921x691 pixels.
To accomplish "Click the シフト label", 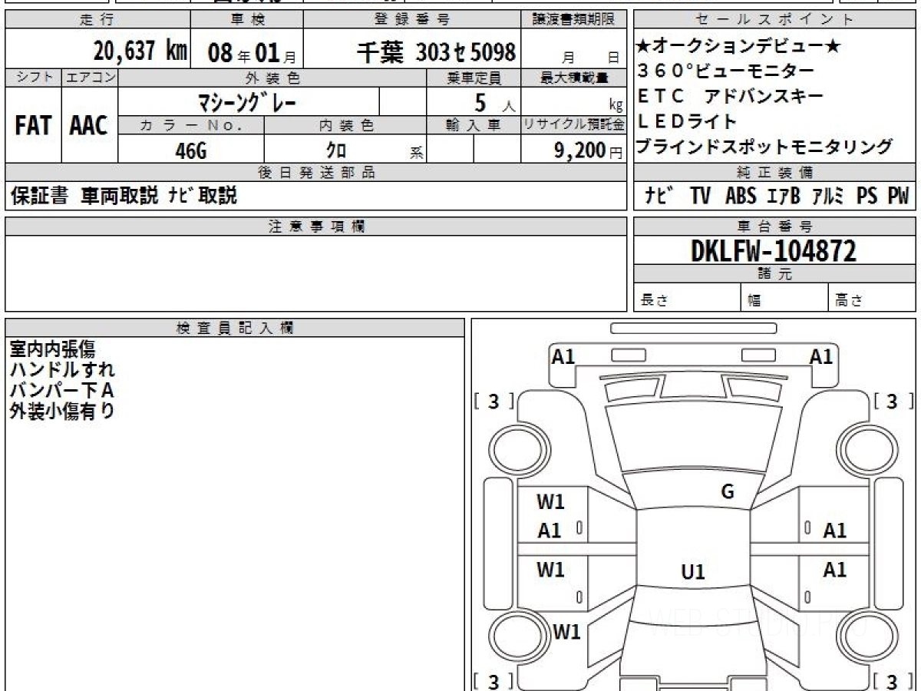I will coord(33,77).
